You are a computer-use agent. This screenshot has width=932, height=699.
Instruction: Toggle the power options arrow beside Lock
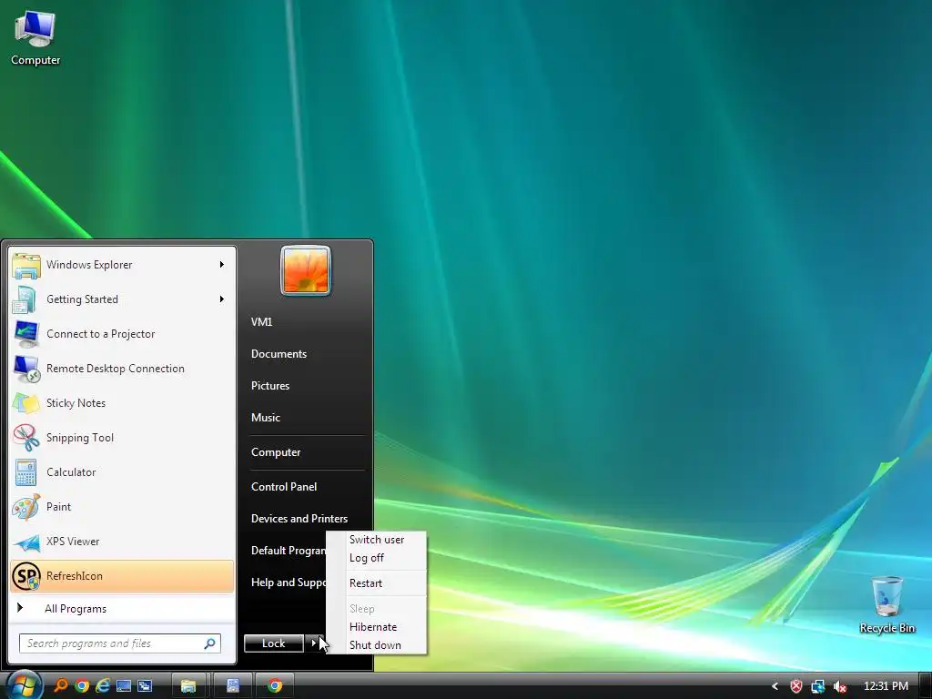pyautogui.click(x=314, y=643)
